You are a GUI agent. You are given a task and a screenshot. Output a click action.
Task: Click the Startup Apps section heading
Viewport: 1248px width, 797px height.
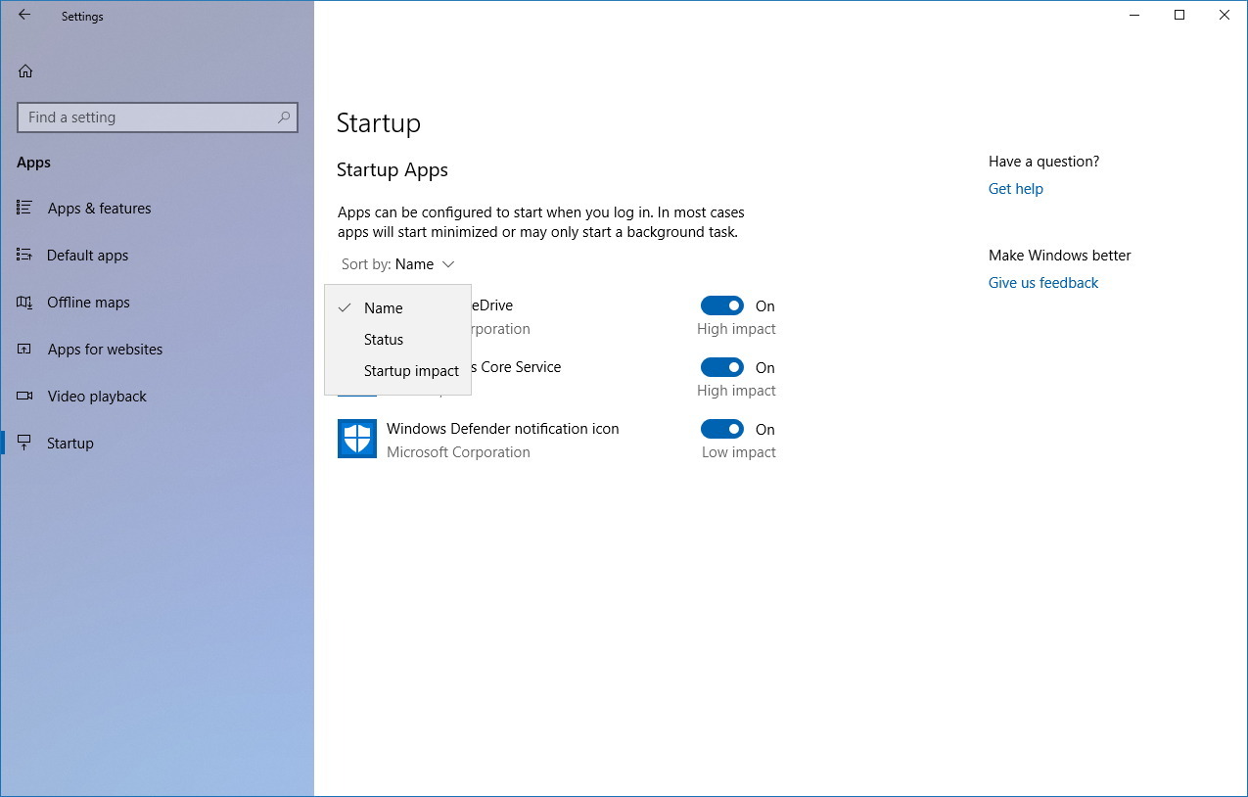pos(392,169)
